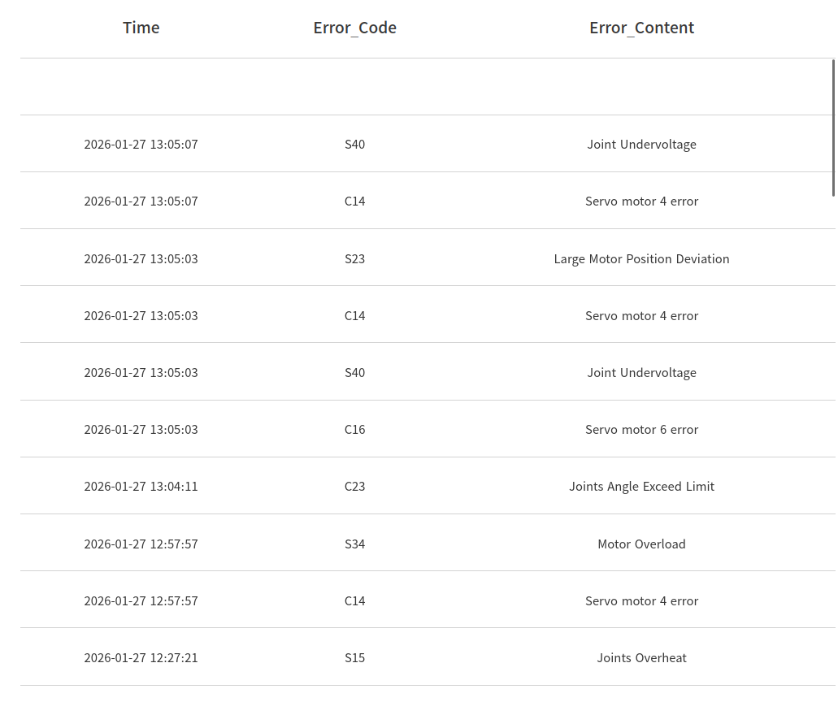The image size is (838, 715).
Task: Click Servo motor 4 error logged at 13:05:07
Action: pyautogui.click(x=641, y=201)
